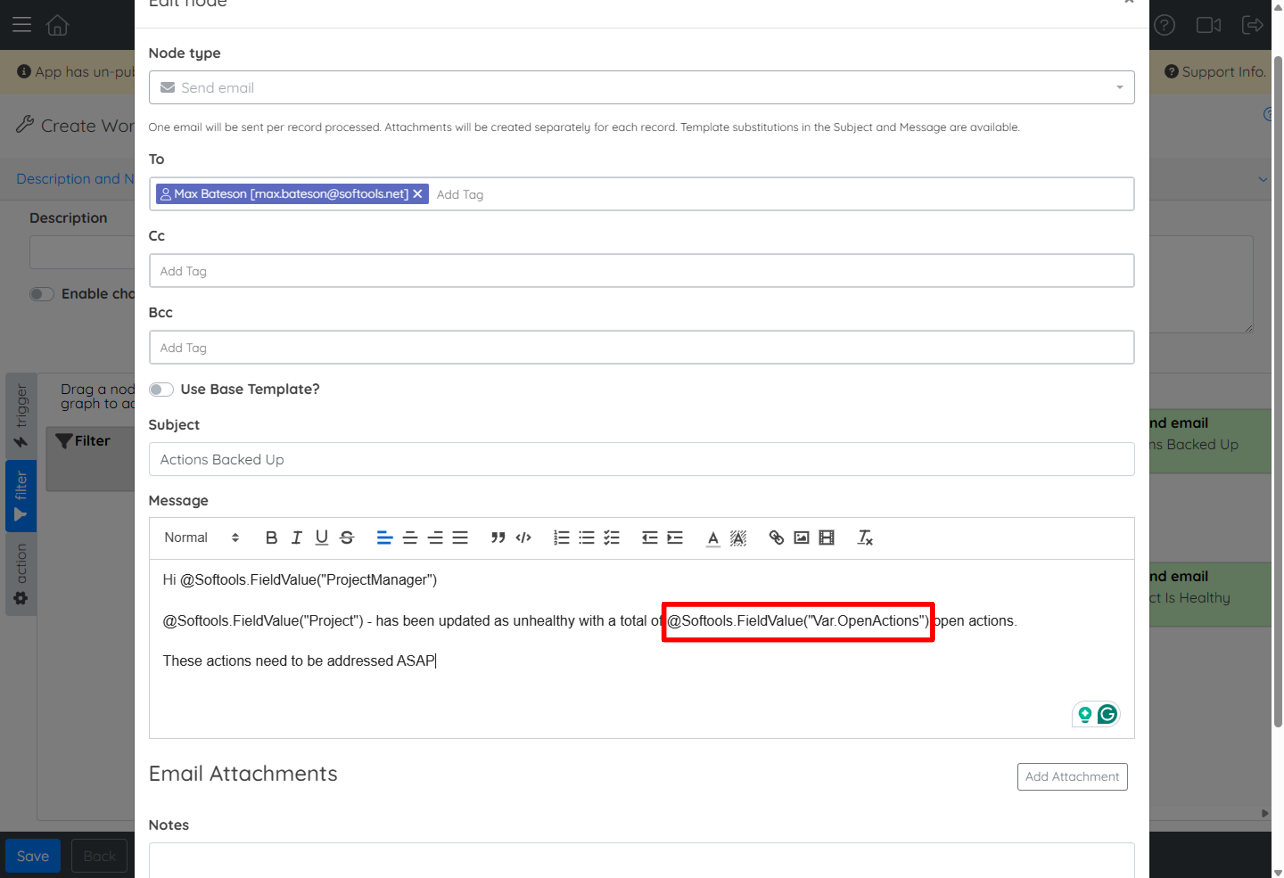Viewport: 1284px width, 878px height.
Task: Switch to the action side tab
Action: tap(21, 574)
